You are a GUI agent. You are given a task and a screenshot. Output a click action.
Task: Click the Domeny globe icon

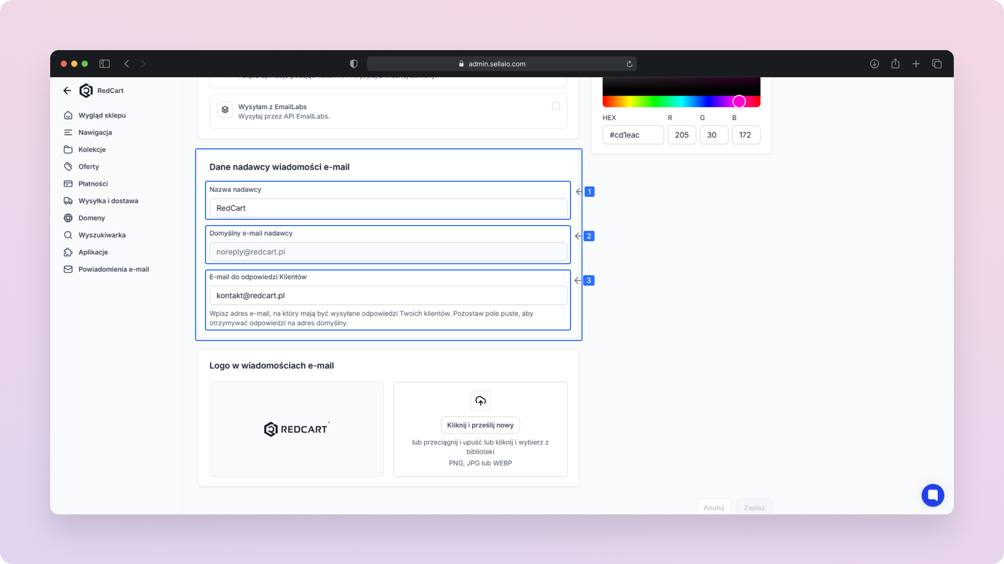[68, 218]
